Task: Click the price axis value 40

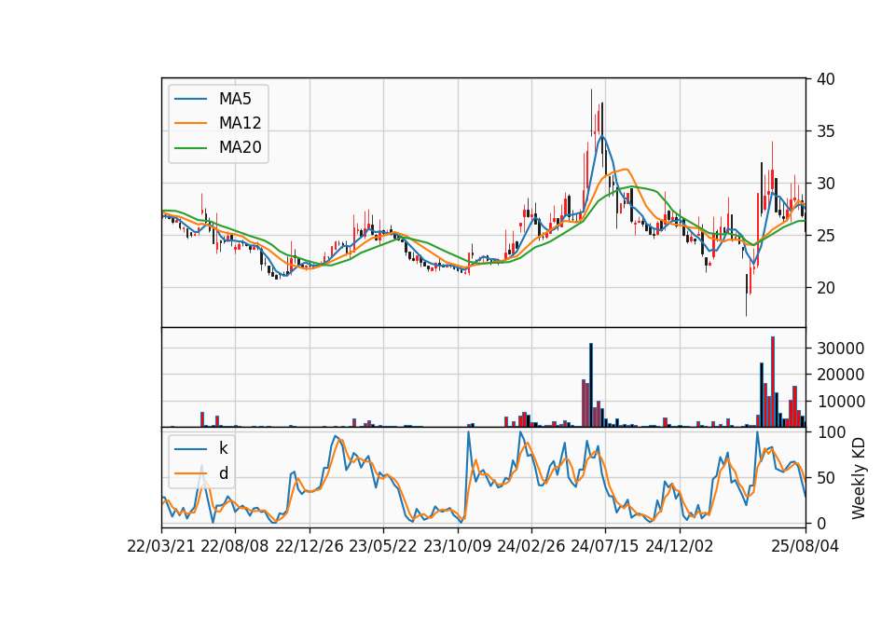Action: 826,79
